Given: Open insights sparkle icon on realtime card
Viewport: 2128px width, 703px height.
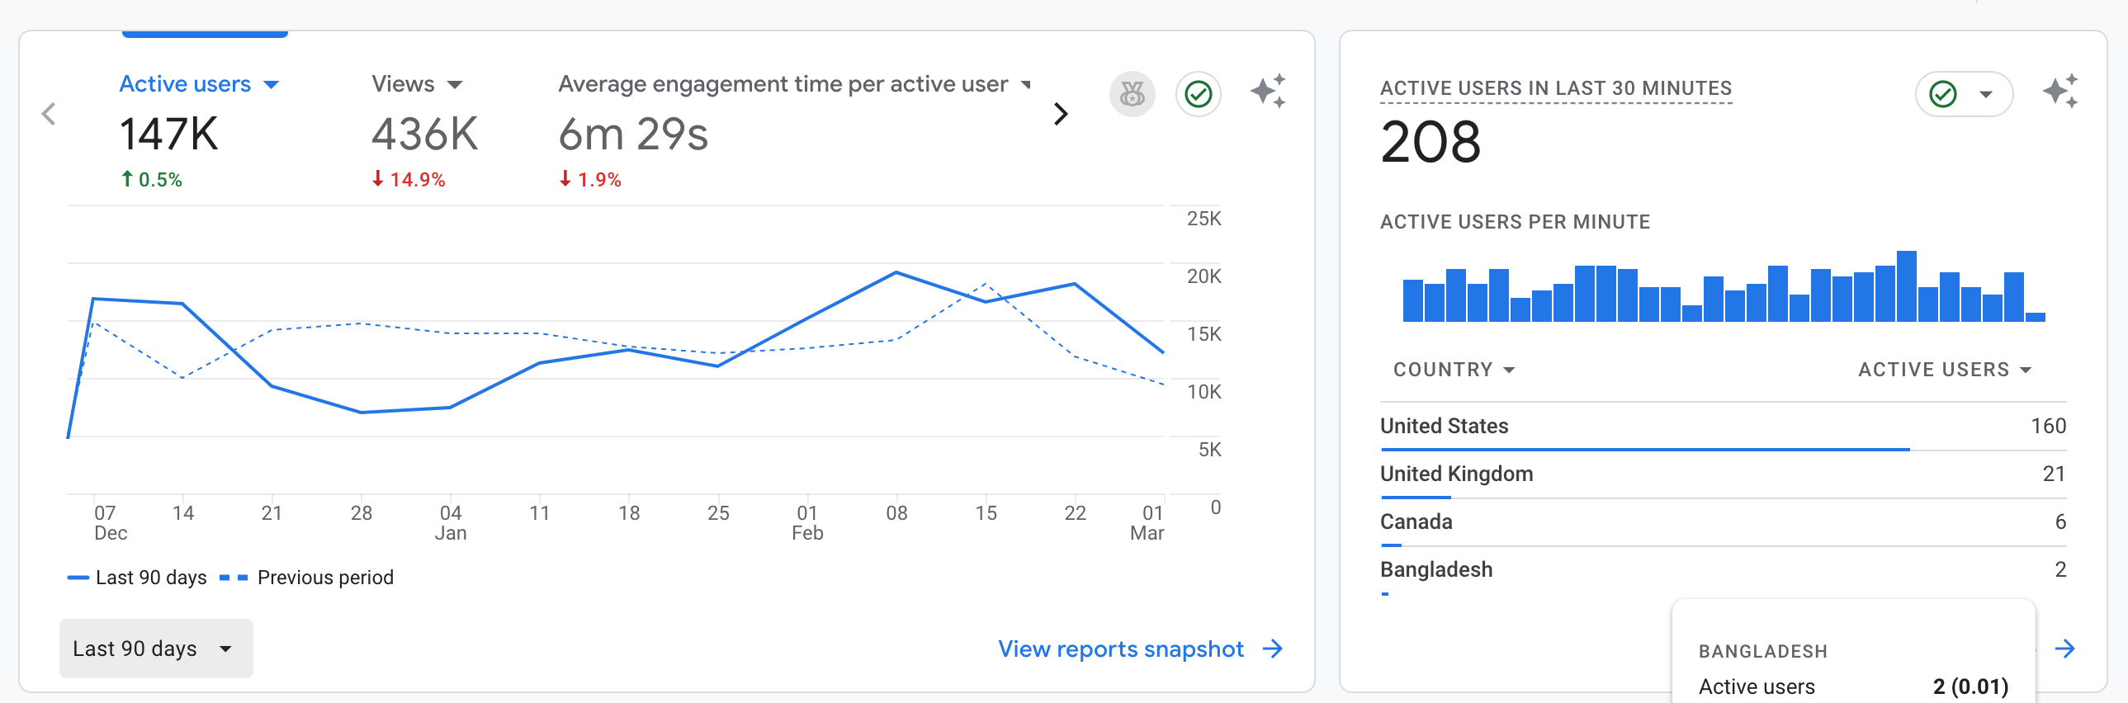Looking at the screenshot, I should click(2059, 91).
